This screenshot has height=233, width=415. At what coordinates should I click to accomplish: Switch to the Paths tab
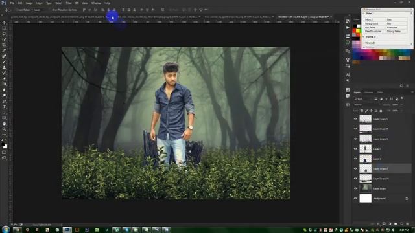pyautogui.click(x=380, y=92)
